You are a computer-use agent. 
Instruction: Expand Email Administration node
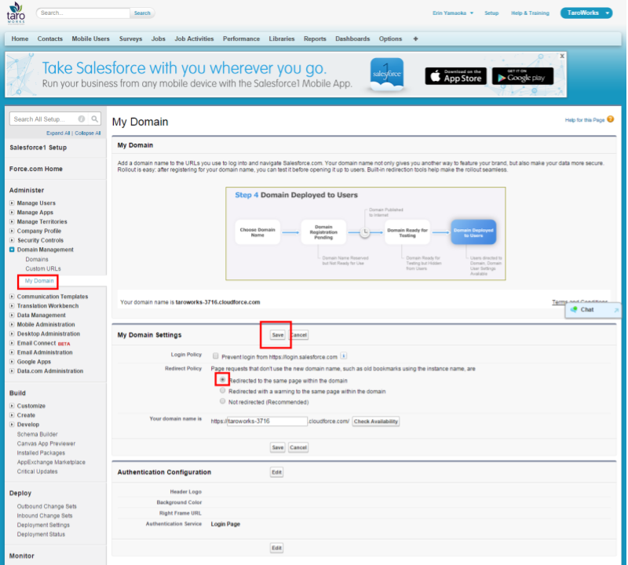click(x=12, y=352)
